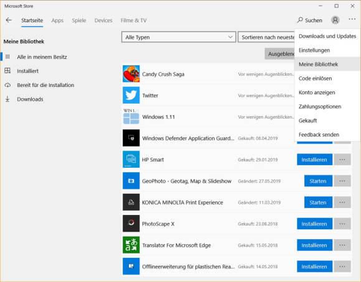361x282 pixels.
Task: Open more options for Translator For Microsoft Edge
Action: [342, 245]
